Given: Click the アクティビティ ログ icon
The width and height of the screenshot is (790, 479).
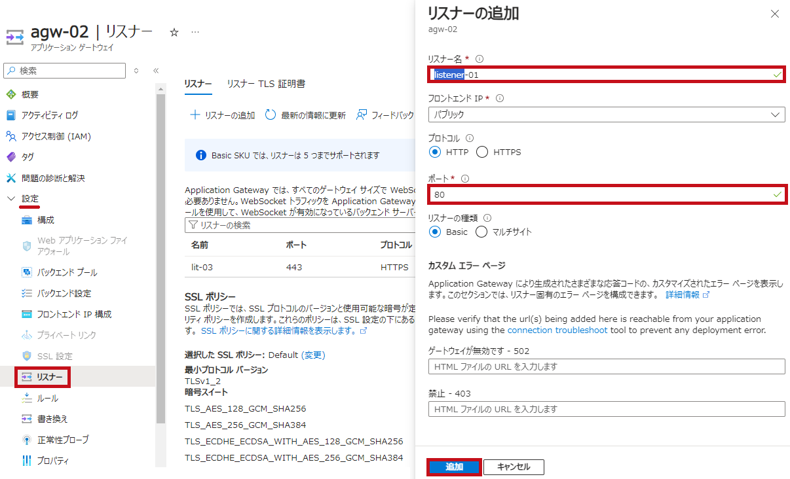Looking at the screenshot, I should [x=10, y=115].
